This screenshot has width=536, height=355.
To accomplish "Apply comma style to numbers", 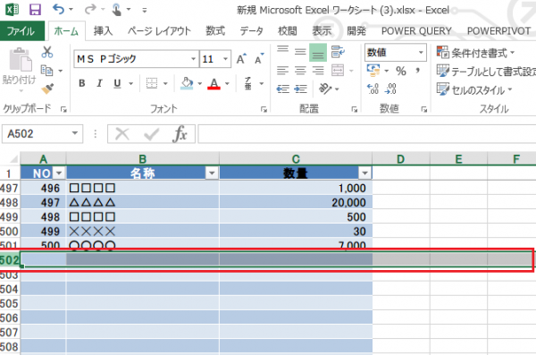I will [418, 71].
